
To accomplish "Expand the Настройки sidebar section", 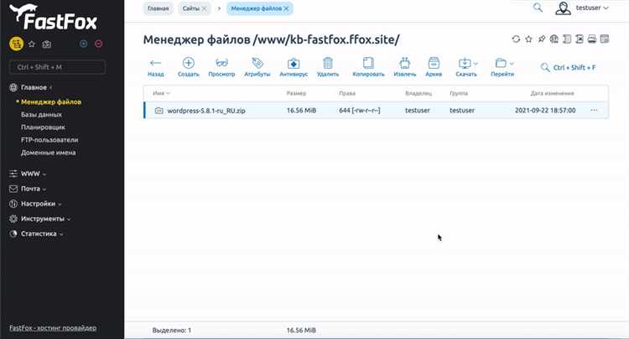I will tap(35, 204).
